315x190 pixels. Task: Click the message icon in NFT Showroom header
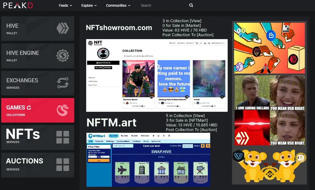click(x=209, y=43)
